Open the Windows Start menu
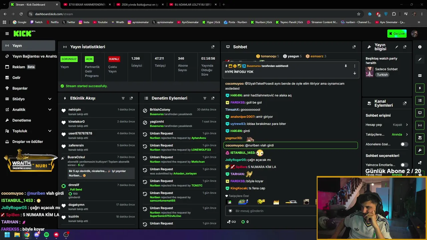 click(x=7, y=235)
